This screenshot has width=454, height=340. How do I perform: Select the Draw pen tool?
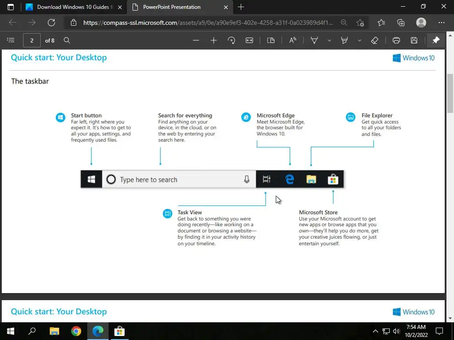[x=314, y=40]
